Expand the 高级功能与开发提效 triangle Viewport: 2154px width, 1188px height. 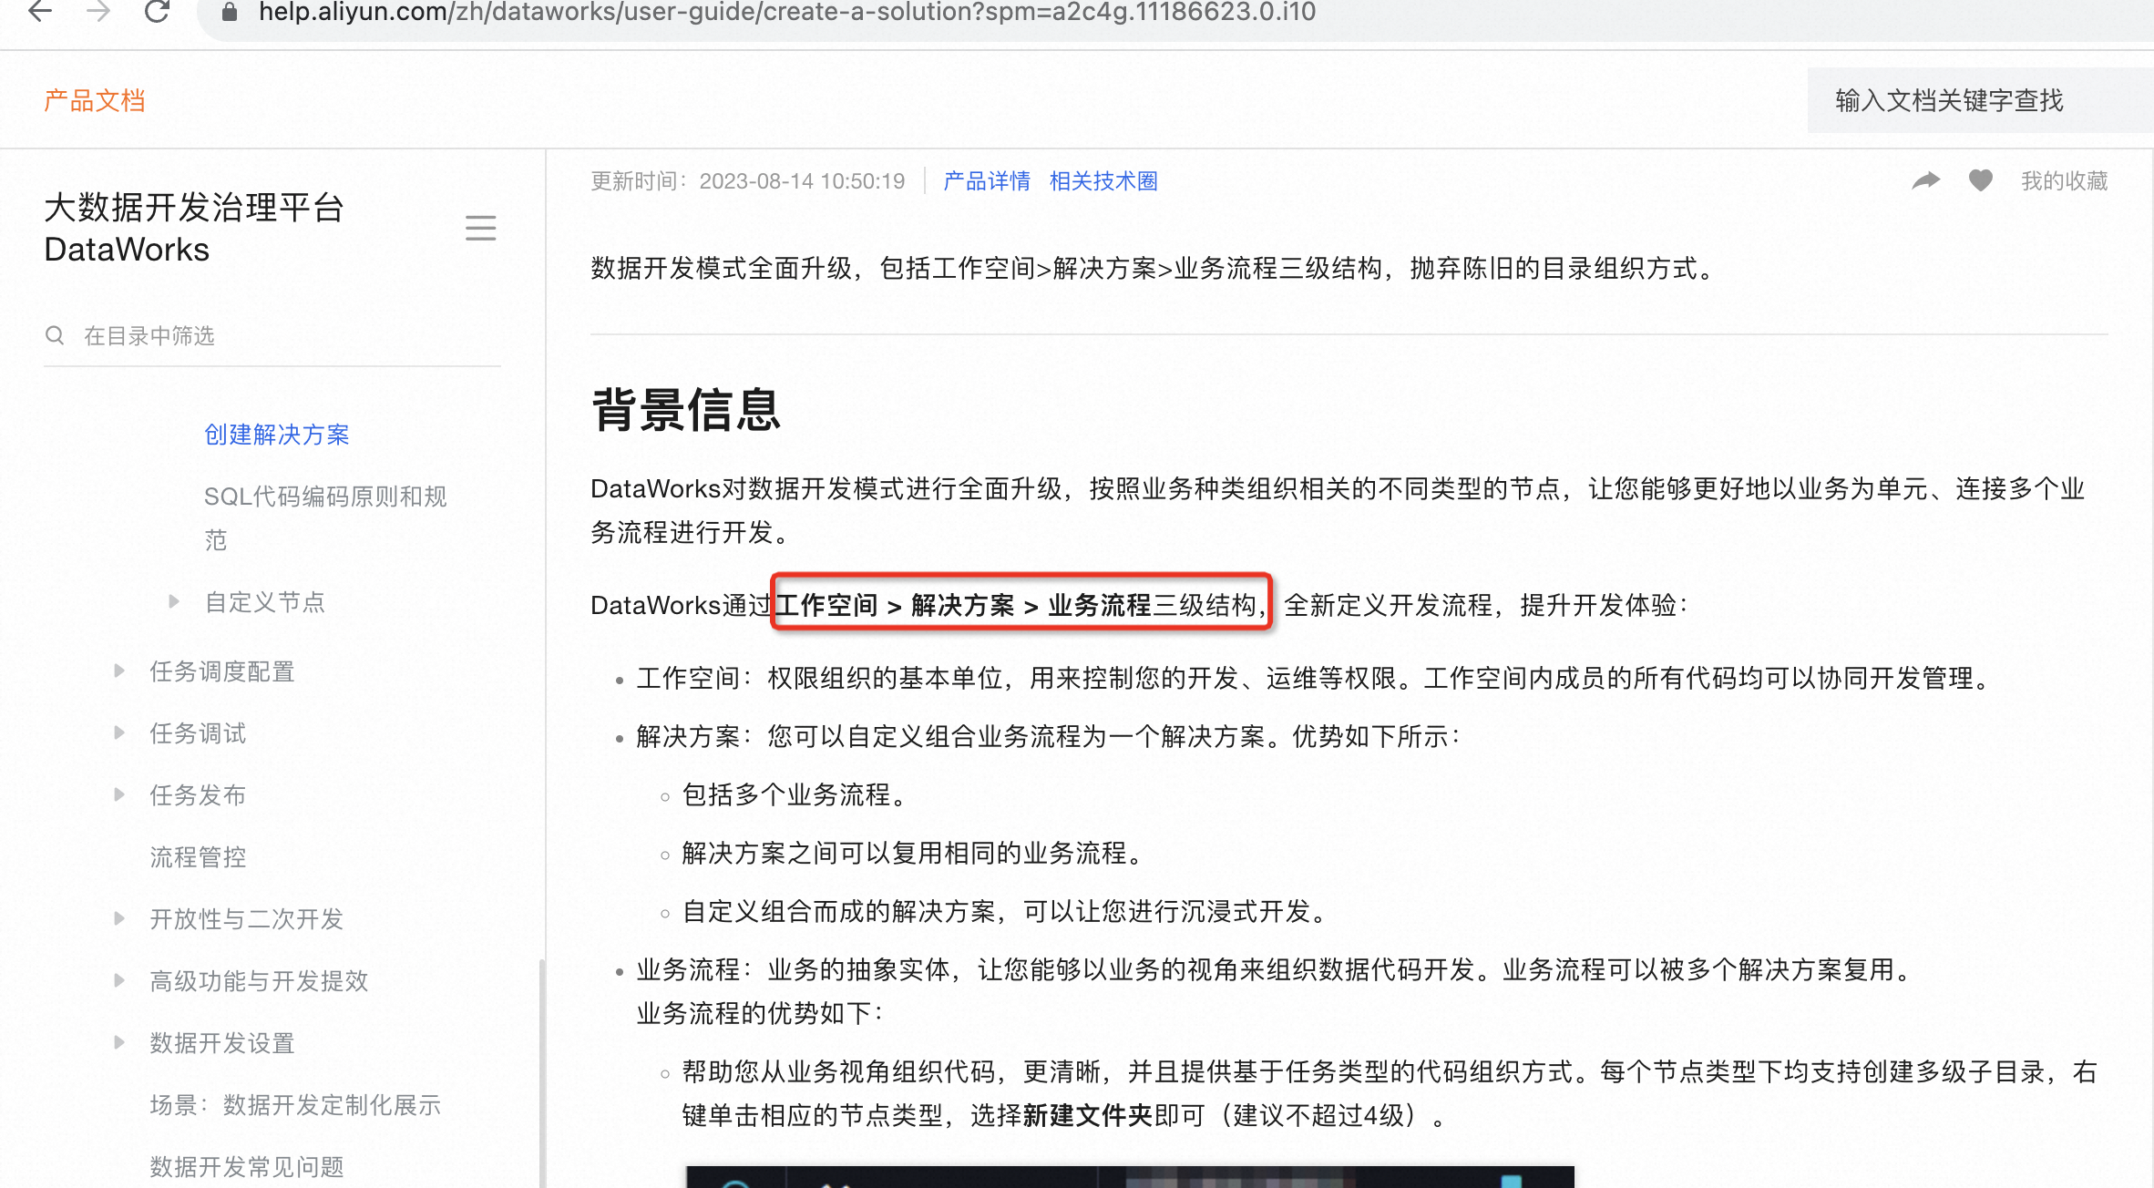coord(118,980)
